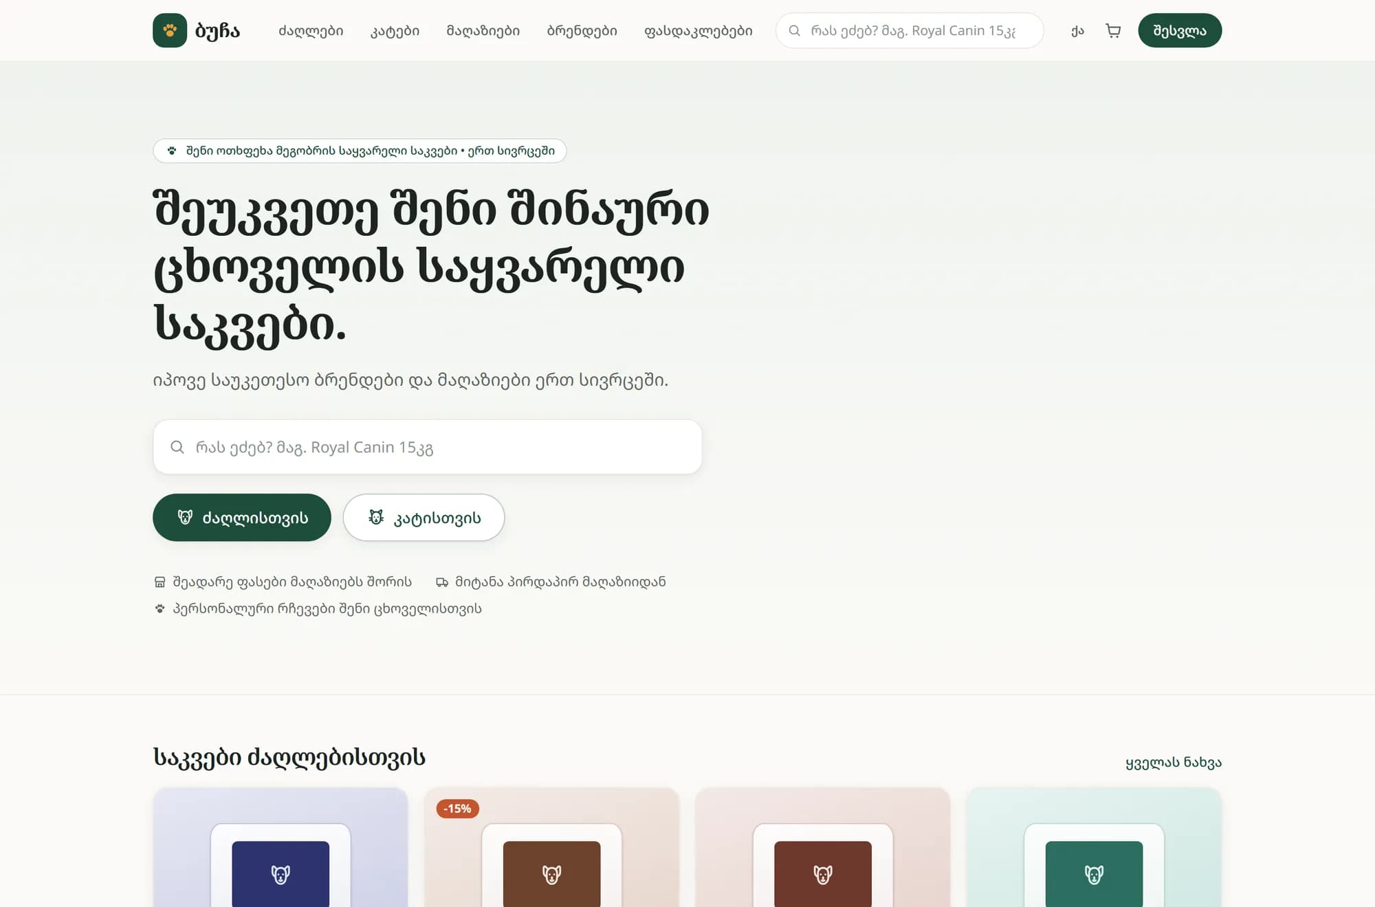1375x907 pixels.
Task: Switch language with the ქა selector
Action: point(1077,30)
